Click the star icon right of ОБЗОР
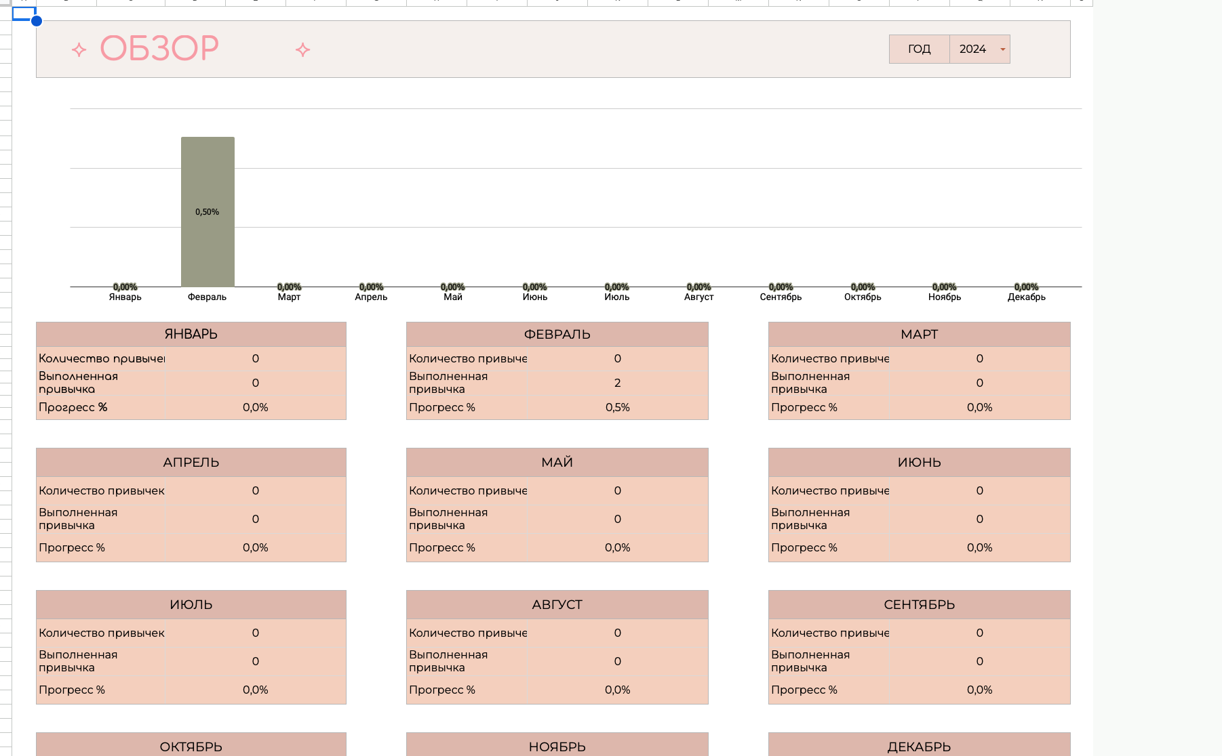The height and width of the screenshot is (756, 1222). (x=302, y=49)
